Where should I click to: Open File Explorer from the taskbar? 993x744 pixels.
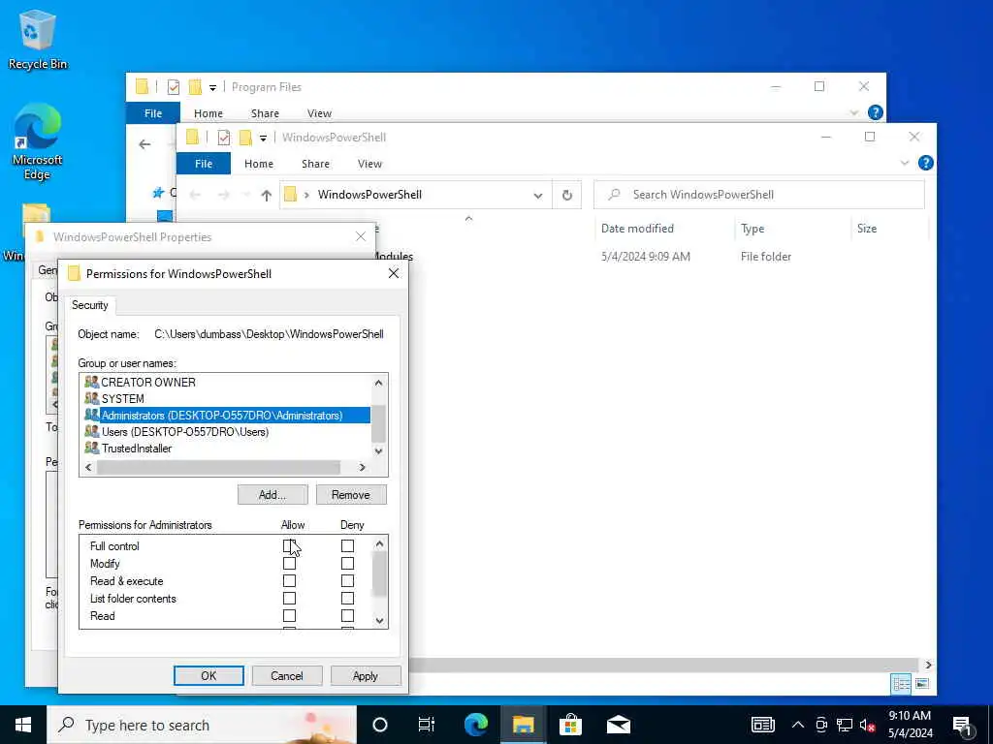pos(523,725)
